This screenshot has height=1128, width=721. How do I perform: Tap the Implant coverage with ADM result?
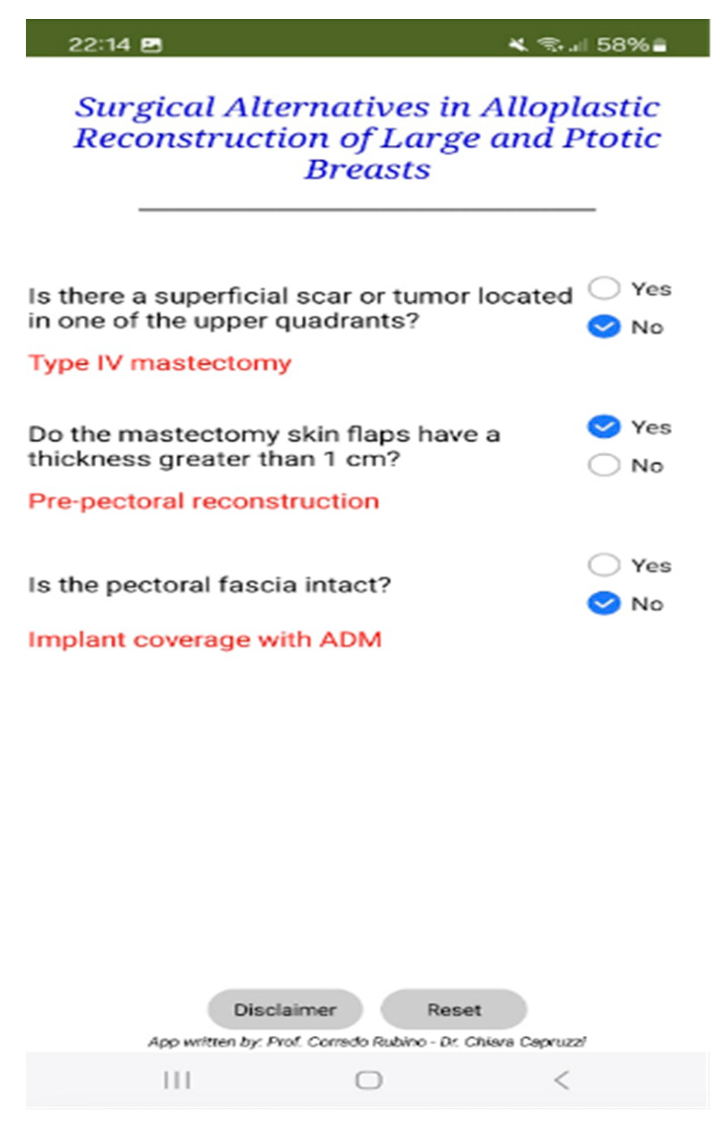[x=205, y=639]
